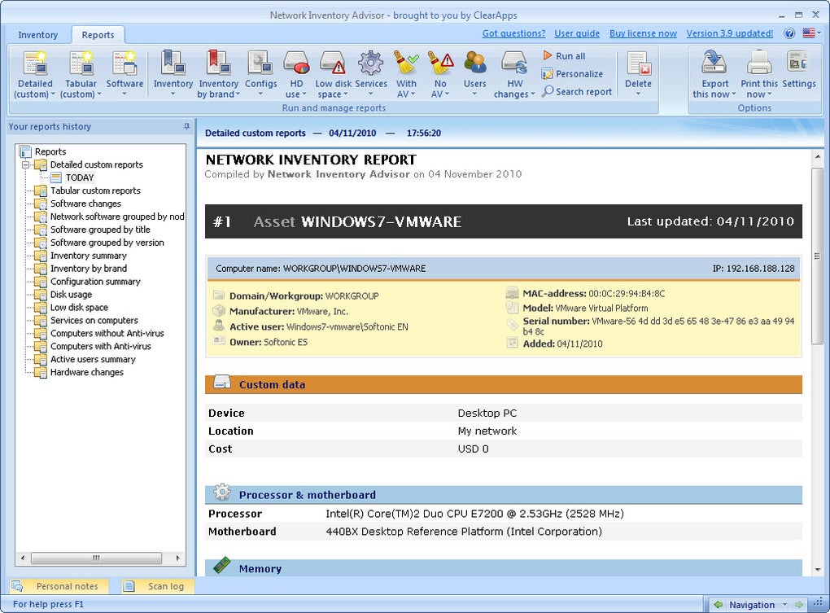Select Services on computers tree item
The image size is (830, 613).
[94, 320]
